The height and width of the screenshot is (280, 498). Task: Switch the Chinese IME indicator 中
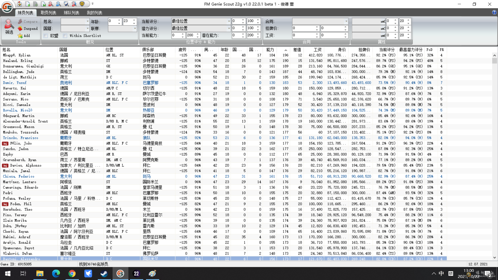pos(441,274)
